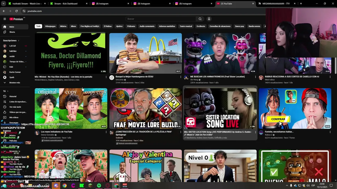Viewport: 337px width, 189px height.
Task: Open options menu for Mejor Hamburguesa video
Action: click(181, 77)
